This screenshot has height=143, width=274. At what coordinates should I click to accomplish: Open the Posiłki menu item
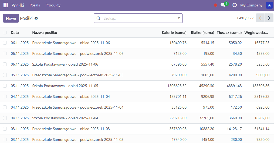[35, 5]
